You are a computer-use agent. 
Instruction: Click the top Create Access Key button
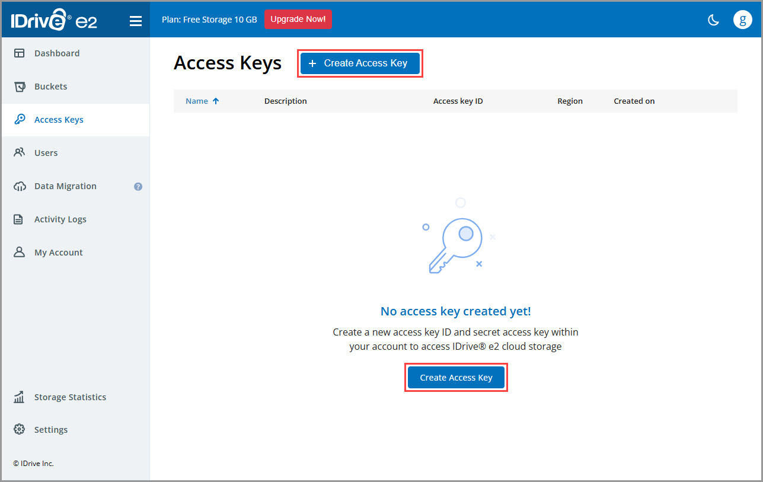360,63
